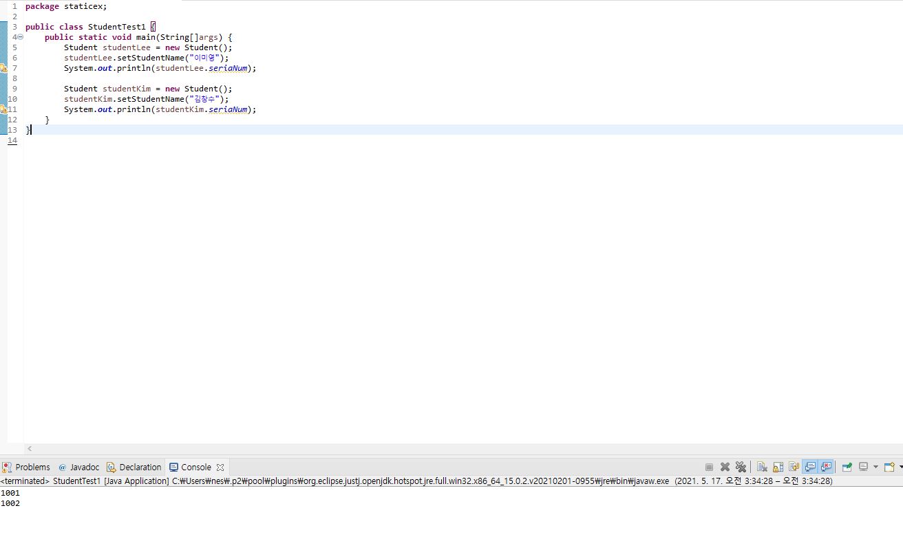Click console output line 1001
This screenshot has width=903, height=539.
[x=10, y=493]
